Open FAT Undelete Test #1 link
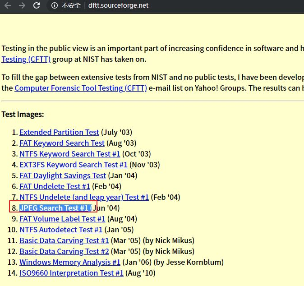Image resolution: width=304 pixels, height=286 pixels. click(55, 186)
